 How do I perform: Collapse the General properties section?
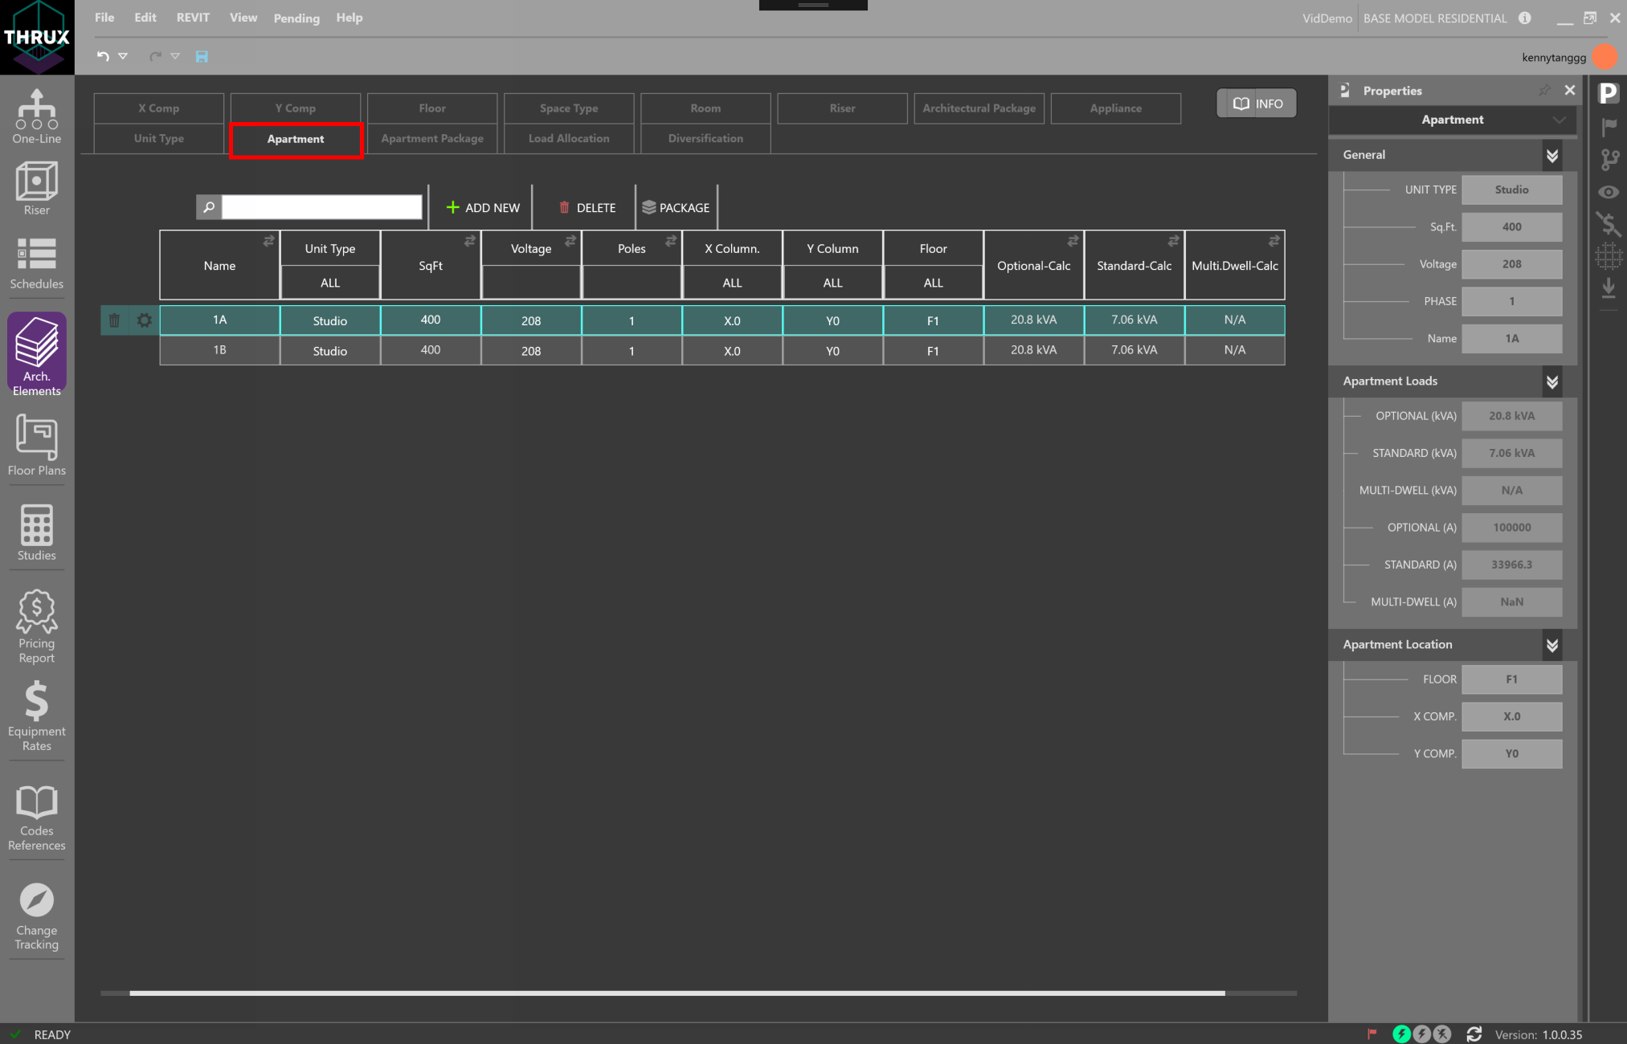coord(1551,155)
